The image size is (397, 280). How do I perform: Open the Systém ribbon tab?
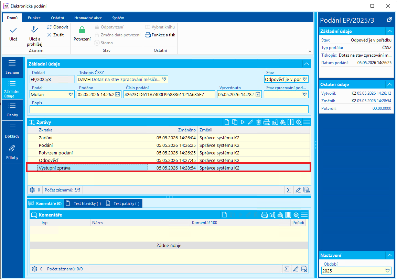[118, 18]
